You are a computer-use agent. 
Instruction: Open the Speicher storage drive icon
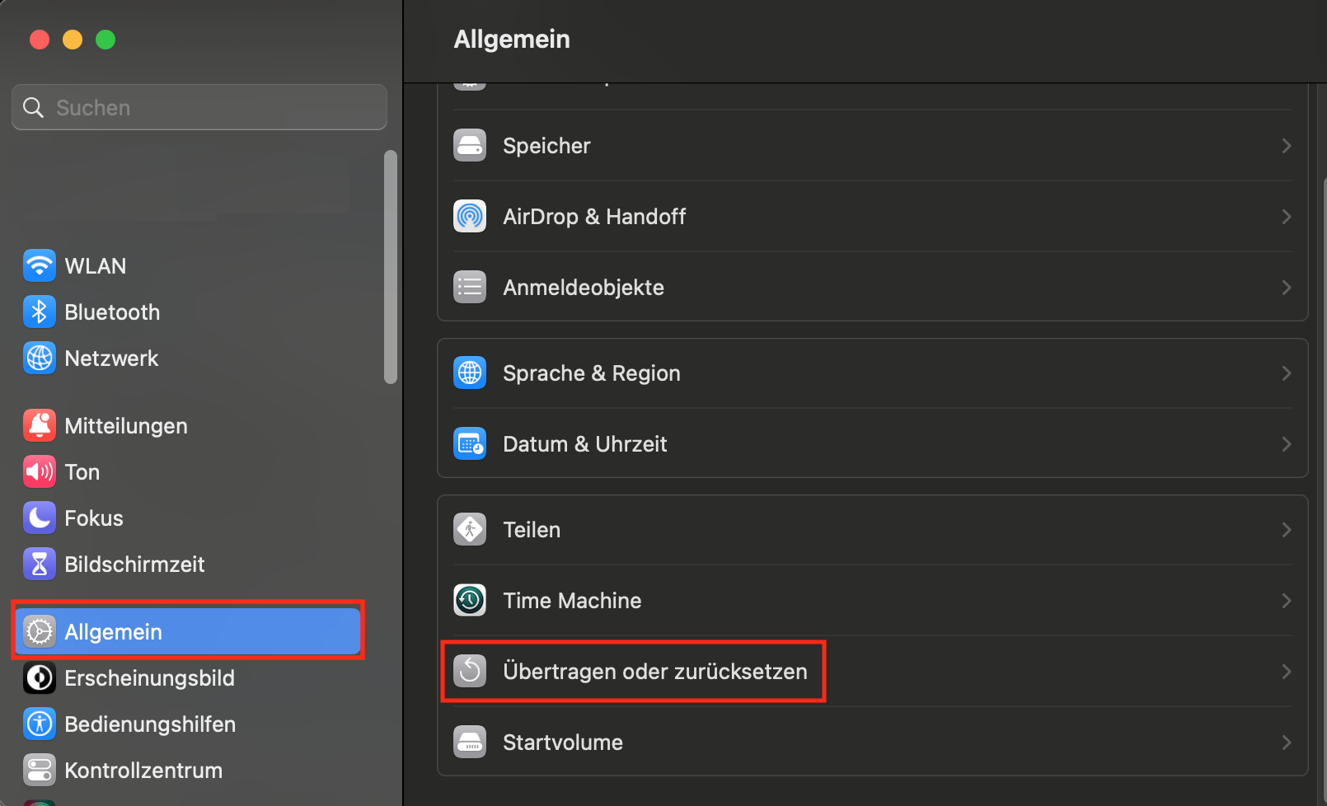click(470, 146)
